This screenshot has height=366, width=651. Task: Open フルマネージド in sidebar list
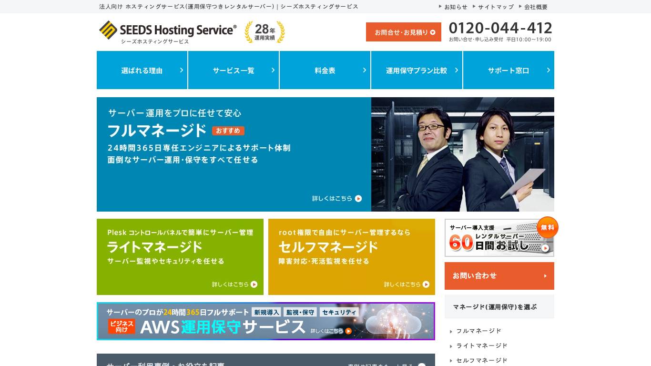[479, 331]
